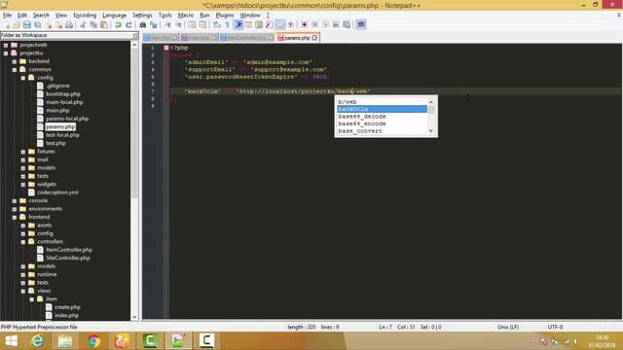Viewport: 623px width, 350px height.
Task: Collapse the common folder node
Action: pyautogui.click(x=15, y=69)
